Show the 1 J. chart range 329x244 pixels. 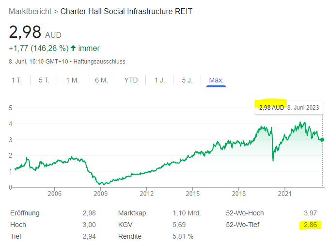[159, 80]
